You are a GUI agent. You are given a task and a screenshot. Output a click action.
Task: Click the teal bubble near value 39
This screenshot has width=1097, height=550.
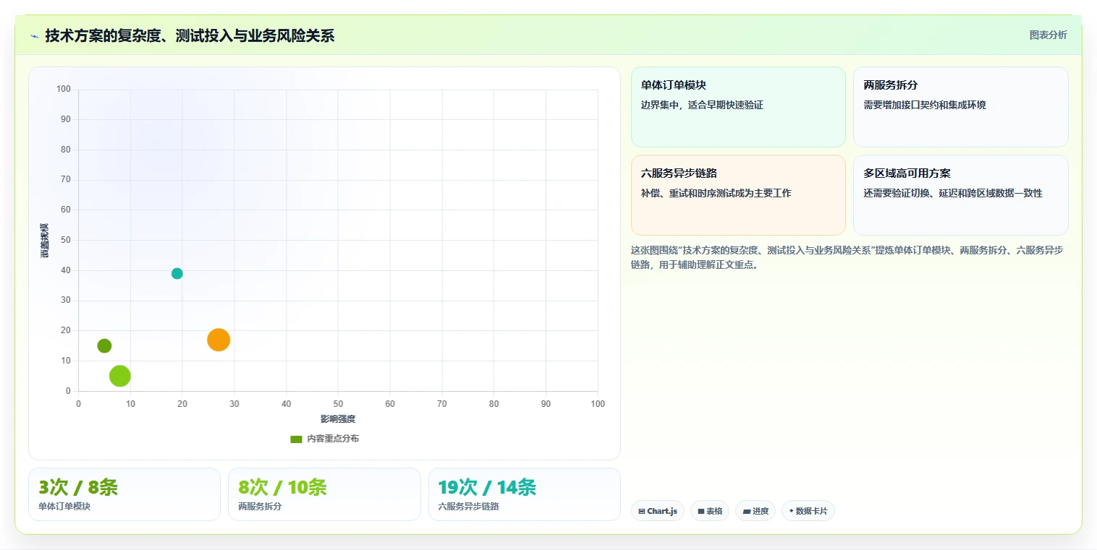tap(177, 273)
